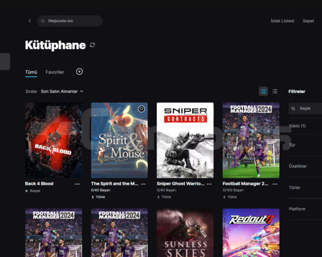Click the magnifier icon in store search
Image resolution: width=322 pixels, height=257 pixels.
[42, 21]
